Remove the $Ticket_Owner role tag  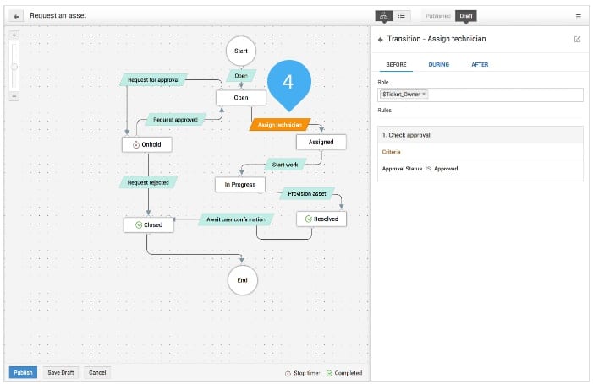[x=424, y=95]
